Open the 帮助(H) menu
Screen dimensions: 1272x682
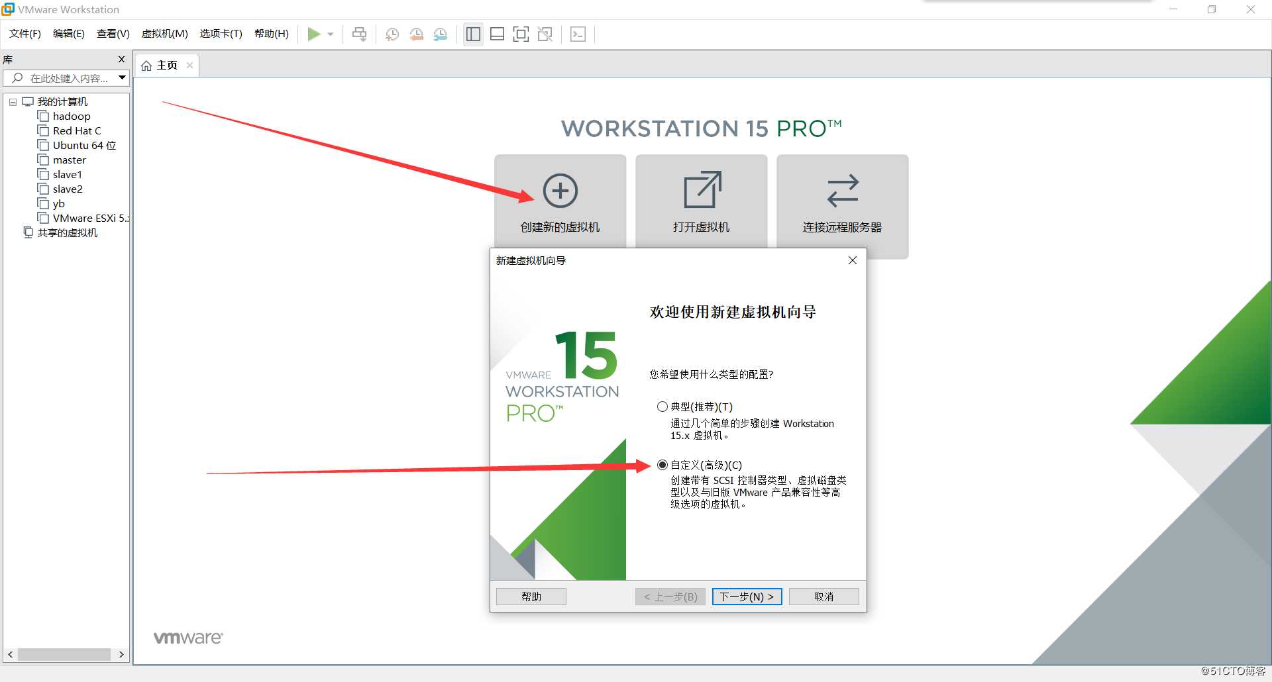point(272,34)
